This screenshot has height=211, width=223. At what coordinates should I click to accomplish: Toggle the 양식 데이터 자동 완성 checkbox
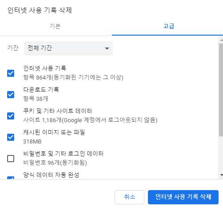point(11,178)
